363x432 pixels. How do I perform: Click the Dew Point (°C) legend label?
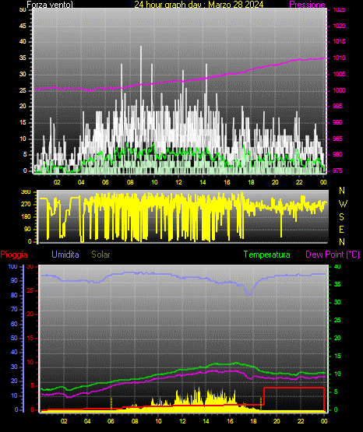tap(333, 255)
